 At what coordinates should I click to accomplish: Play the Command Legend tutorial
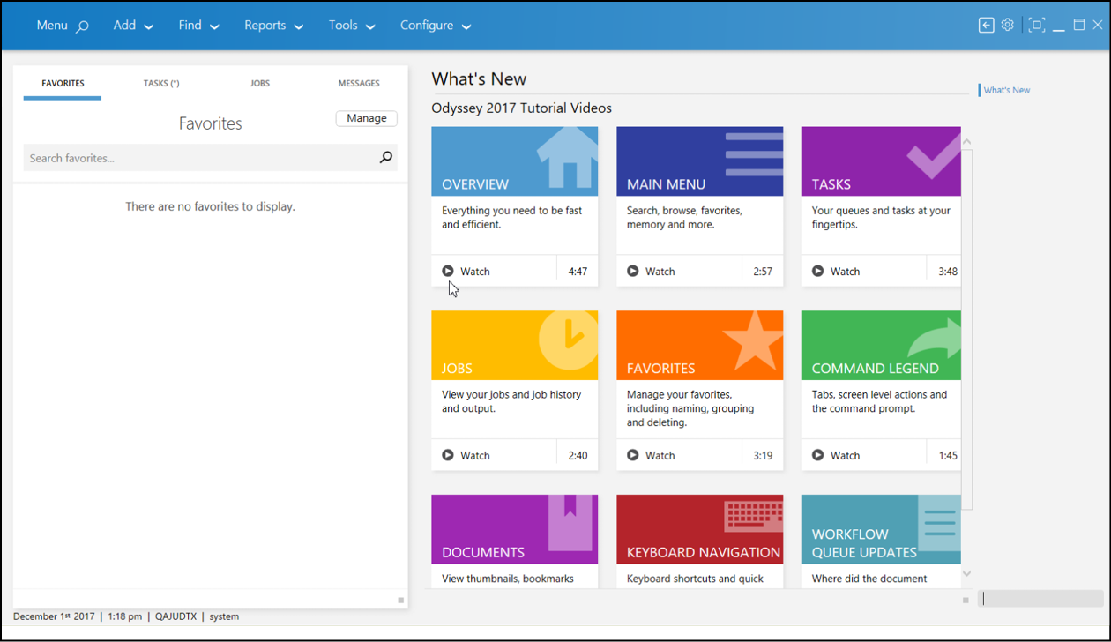point(836,456)
